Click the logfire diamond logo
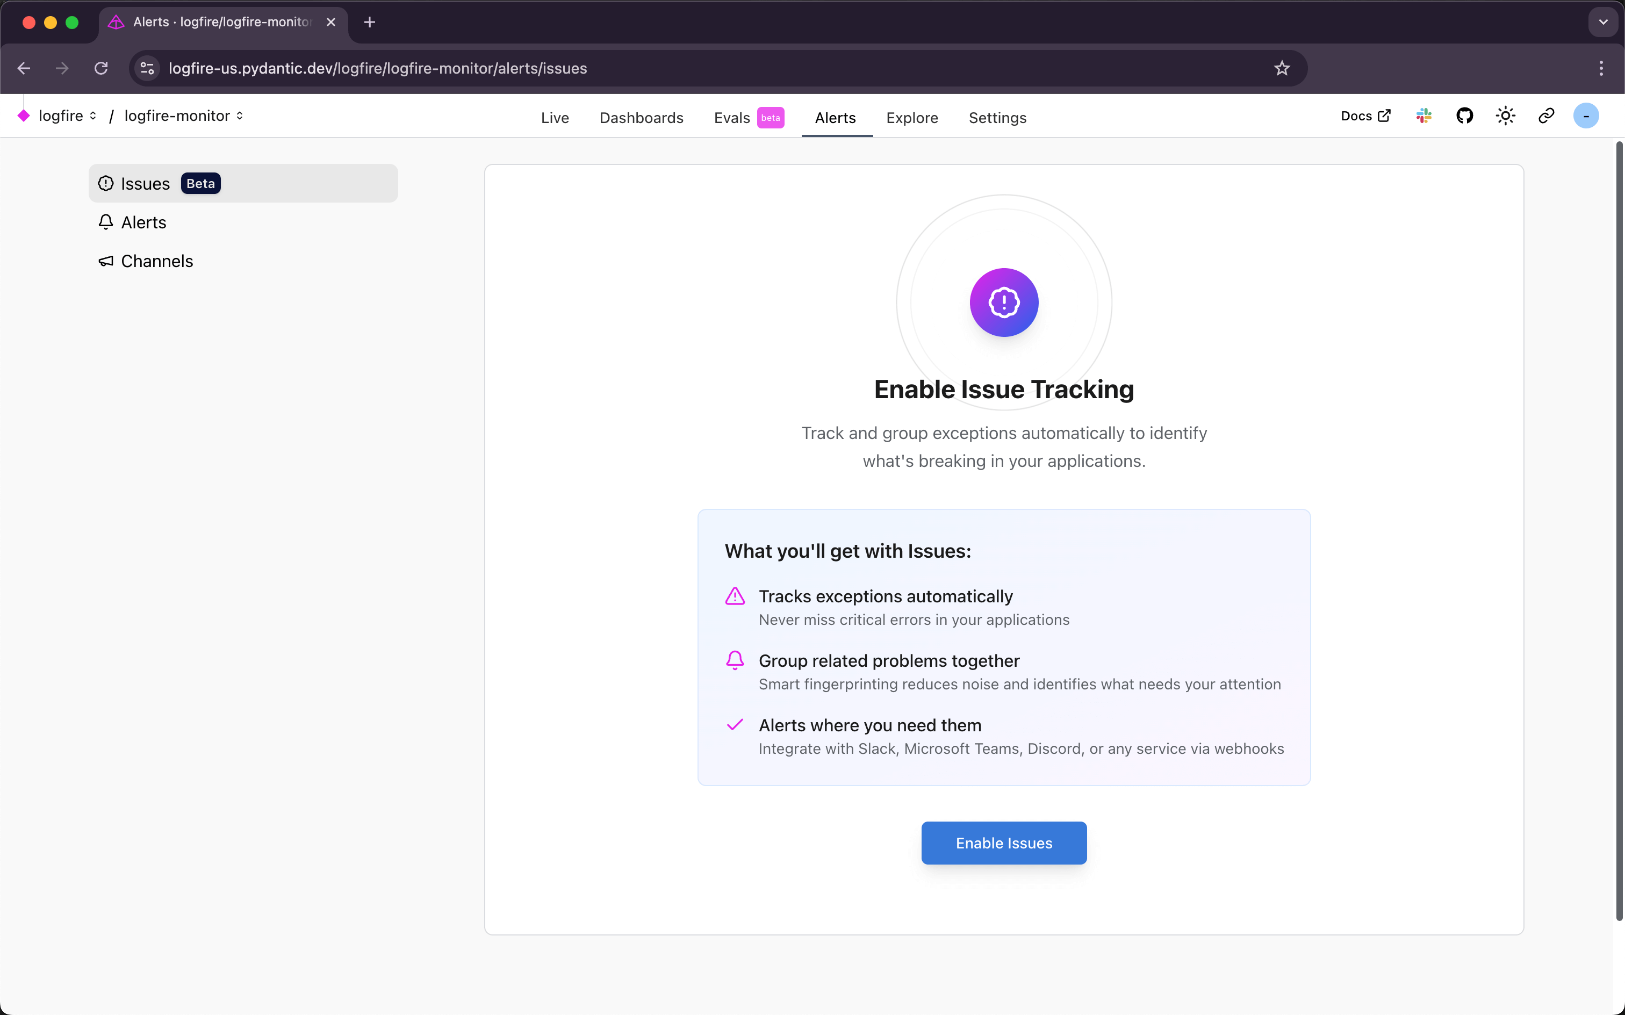1625x1015 pixels. click(x=24, y=116)
